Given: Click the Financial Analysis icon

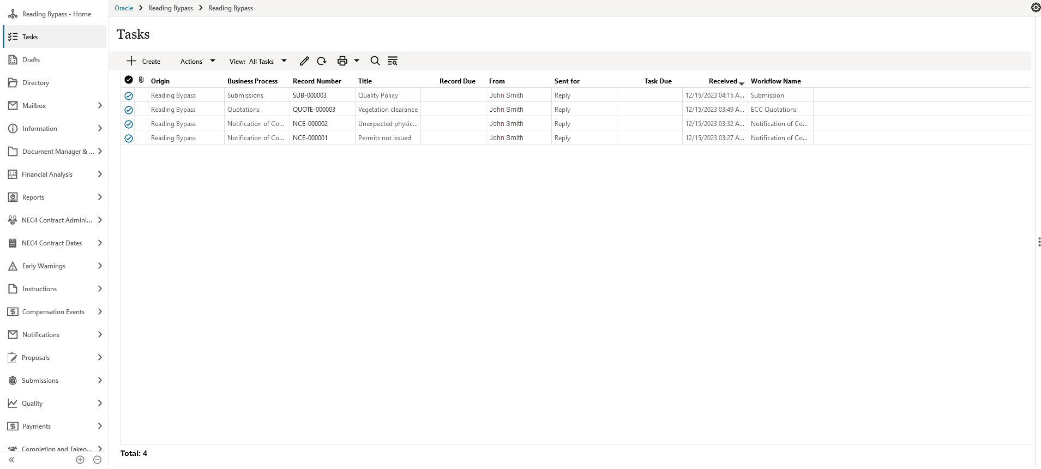Looking at the screenshot, I should (x=13, y=175).
